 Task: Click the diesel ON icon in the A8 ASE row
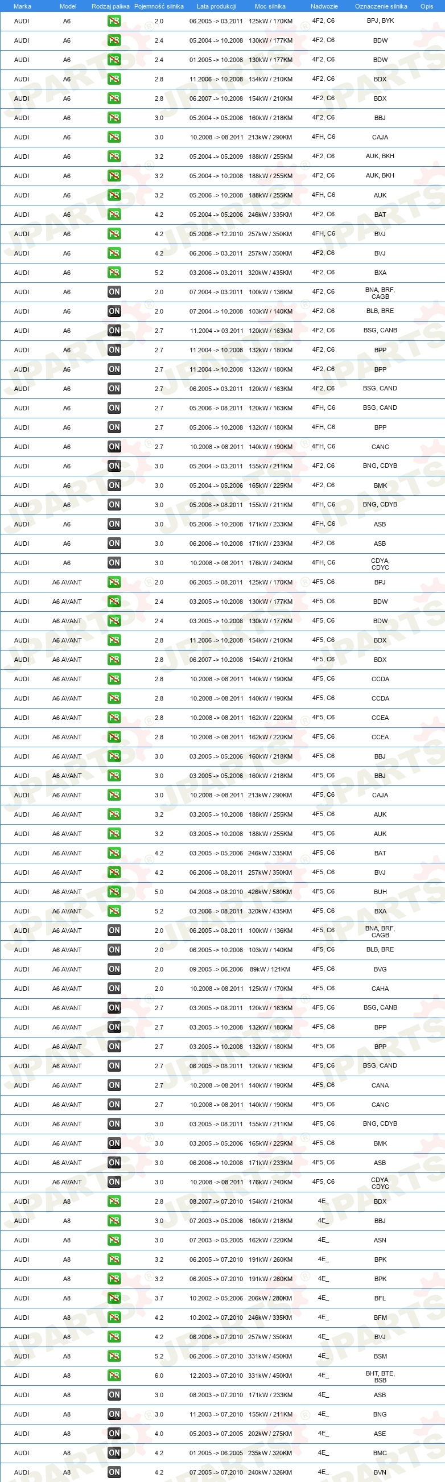[114, 1434]
